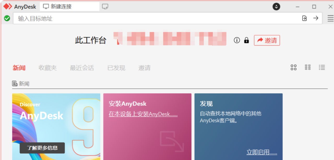Click the 输入目标地址 address input field
Image resolution: width=334 pixels, height=160 pixels.
(157, 19)
